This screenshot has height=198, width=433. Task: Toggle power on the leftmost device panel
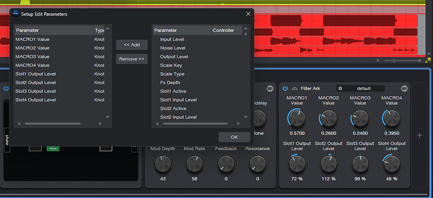pos(6,88)
